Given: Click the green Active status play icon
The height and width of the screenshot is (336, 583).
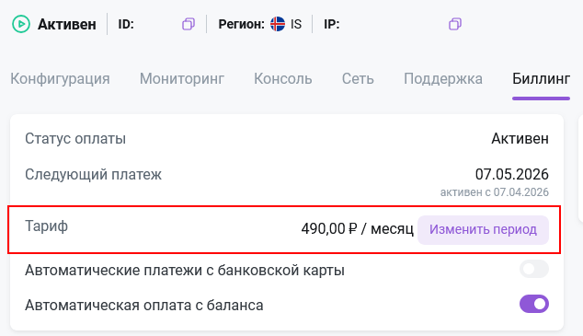Looking at the screenshot, I should (21, 24).
